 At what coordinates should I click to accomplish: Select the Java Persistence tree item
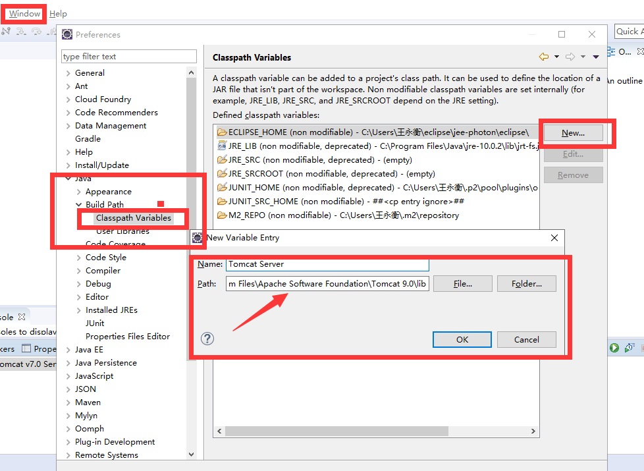point(105,362)
